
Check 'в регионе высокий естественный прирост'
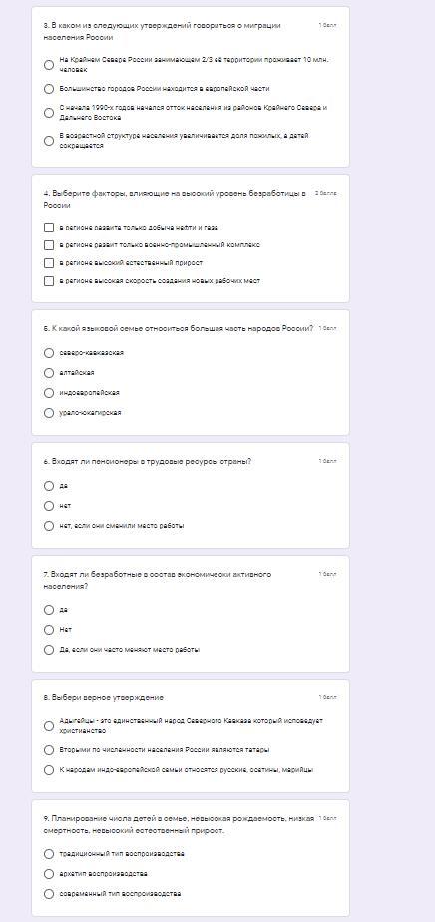click(x=49, y=263)
